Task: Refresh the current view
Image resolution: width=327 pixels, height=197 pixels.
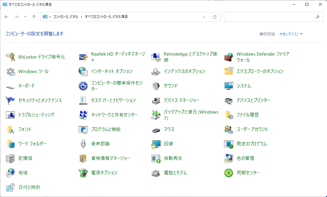Action: [215, 17]
